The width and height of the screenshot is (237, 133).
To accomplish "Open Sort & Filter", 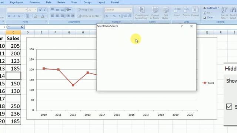I will point(224,13).
